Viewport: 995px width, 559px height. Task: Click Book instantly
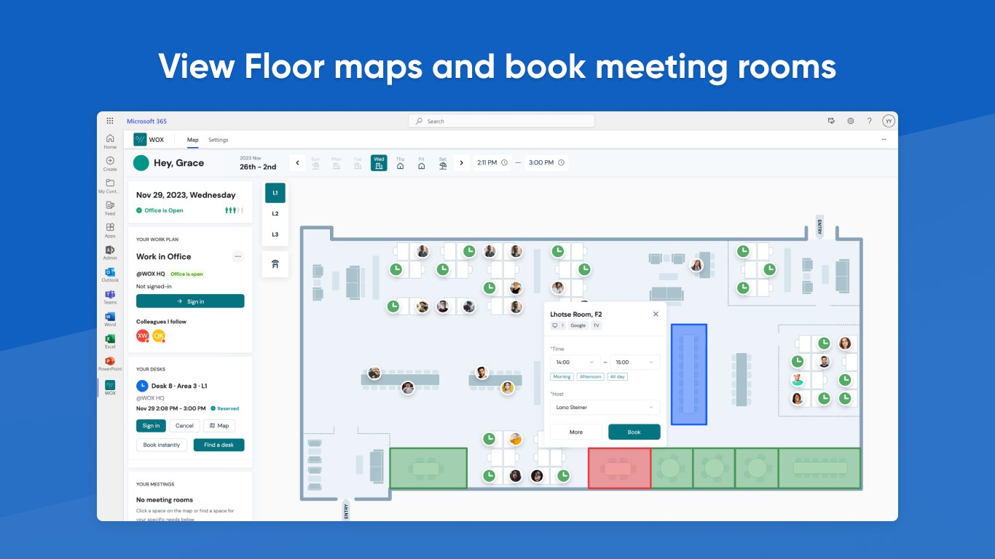coord(162,445)
